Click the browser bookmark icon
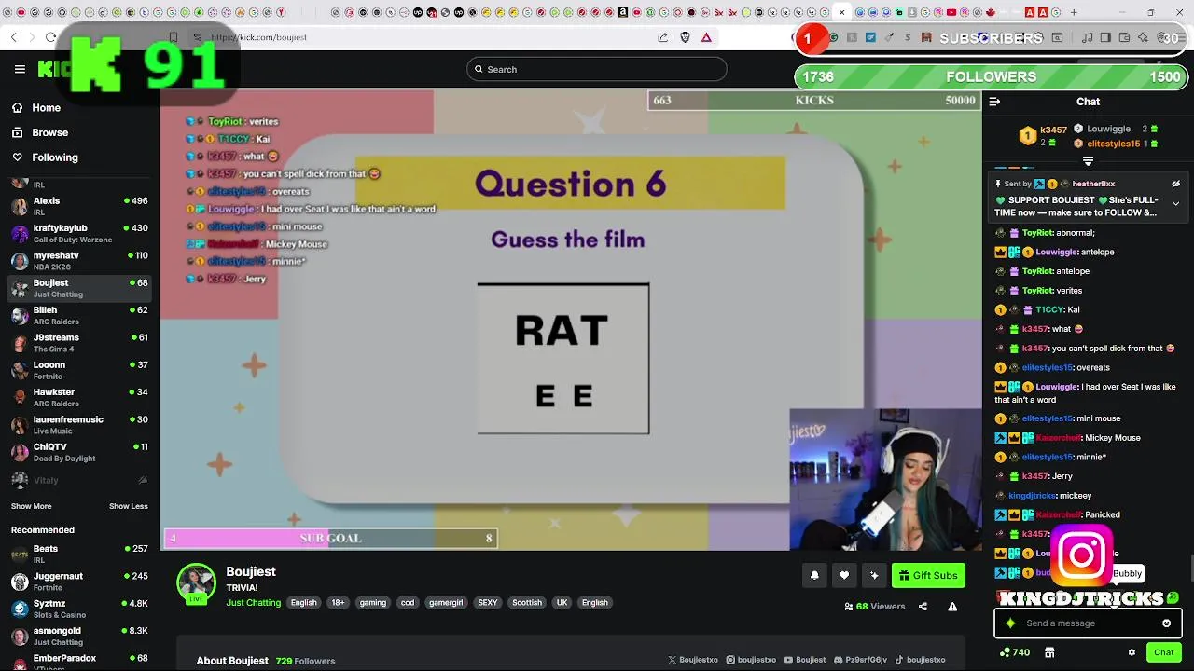Image resolution: width=1194 pixels, height=671 pixels. click(173, 37)
